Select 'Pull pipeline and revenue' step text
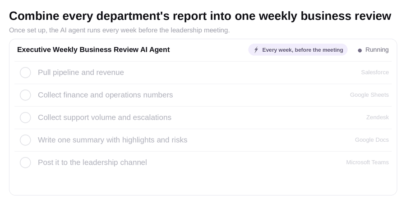This screenshot has height=198, width=406. pos(81,72)
